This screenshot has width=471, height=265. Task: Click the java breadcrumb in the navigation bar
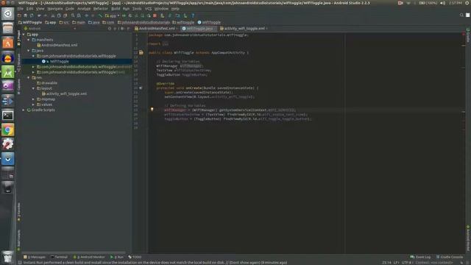click(93, 22)
